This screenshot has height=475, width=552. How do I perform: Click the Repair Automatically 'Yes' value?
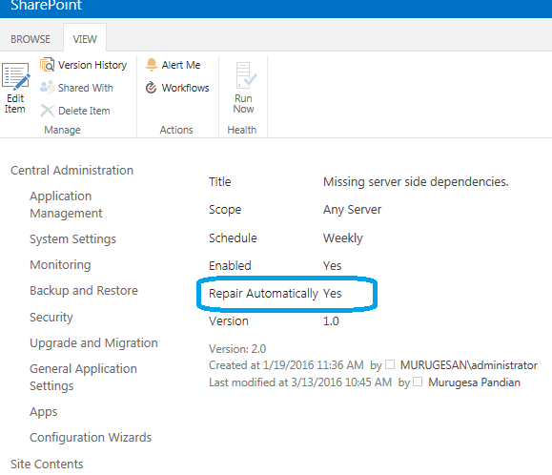pos(333,294)
